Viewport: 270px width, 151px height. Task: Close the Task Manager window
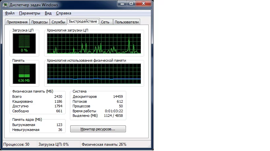[x=144, y=3]
